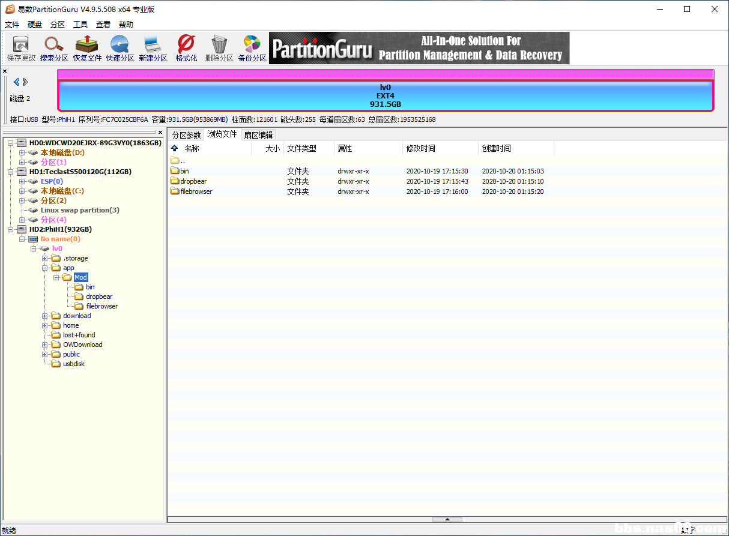
Task: Expand the .storage folder tree node
Action: tap(45, 258)
